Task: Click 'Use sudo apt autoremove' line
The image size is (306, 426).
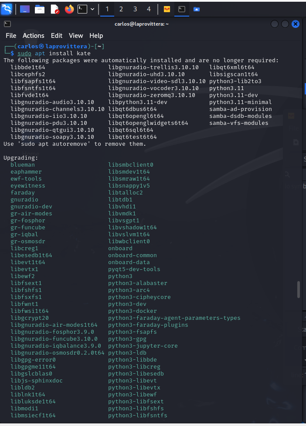Action: tap(75, 144)
